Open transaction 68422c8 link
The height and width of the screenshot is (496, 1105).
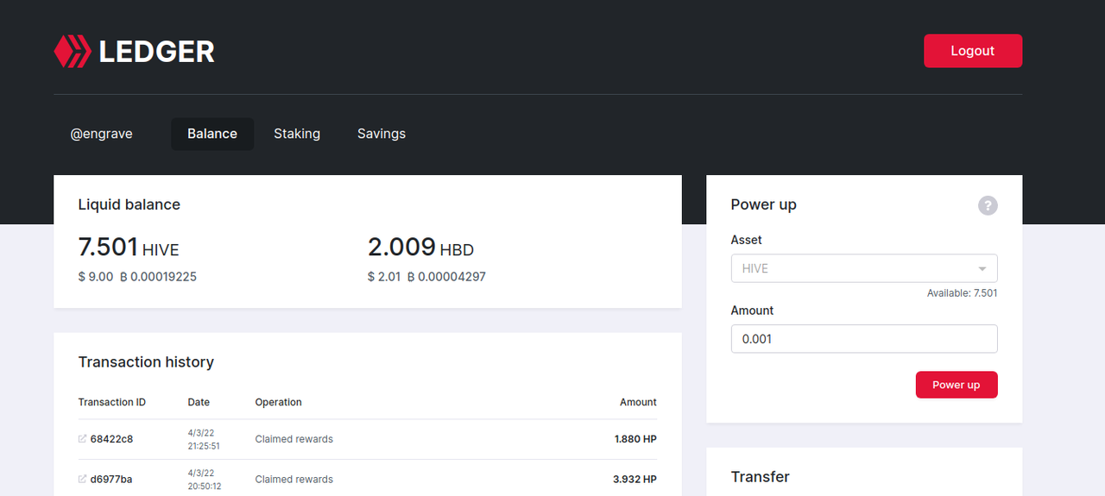pos(111,439)
